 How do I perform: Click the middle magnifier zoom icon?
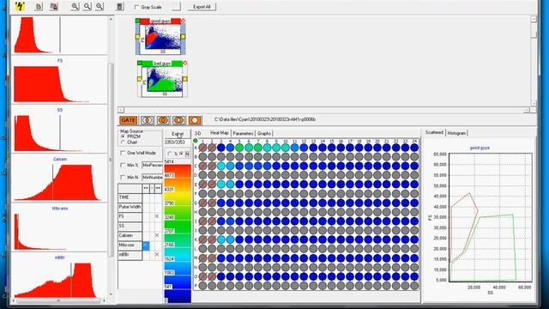pos(87,6)
